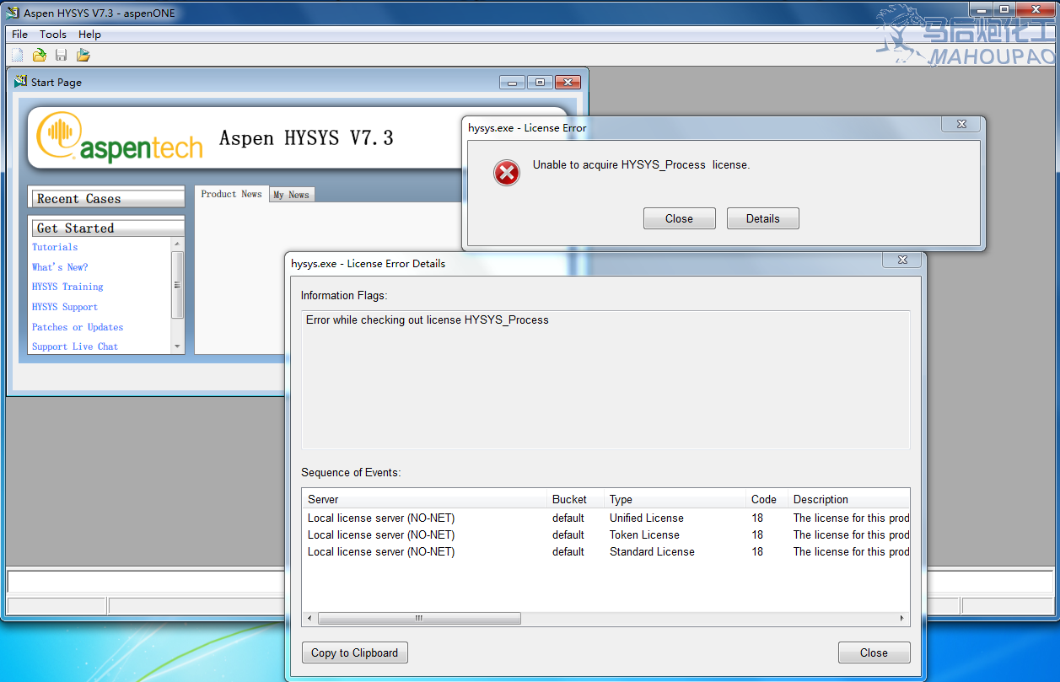Click Copy to Clipboard button

point(354,652)
